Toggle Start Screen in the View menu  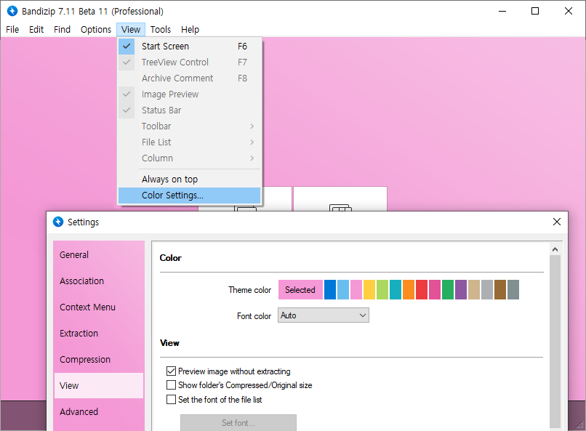coord(165,47)
